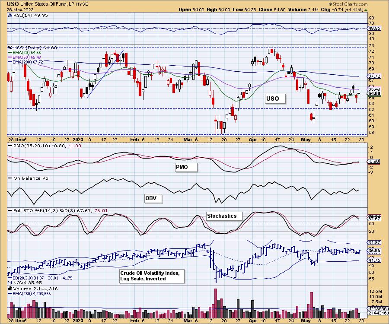Click the Chg +0.71 (+1.11%) value

click(342, 10)
